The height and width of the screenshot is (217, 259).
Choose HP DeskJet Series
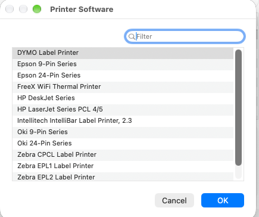(x=123, y=98)
